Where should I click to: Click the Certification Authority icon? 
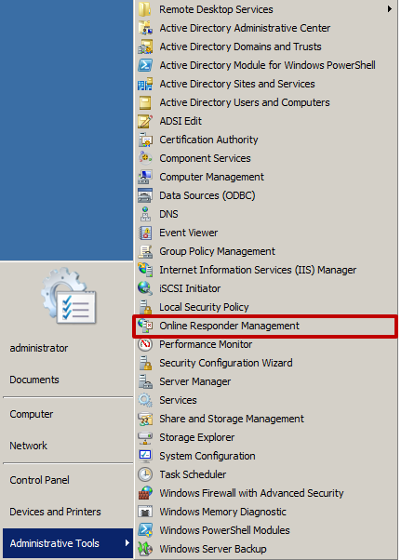coord(145,140)
